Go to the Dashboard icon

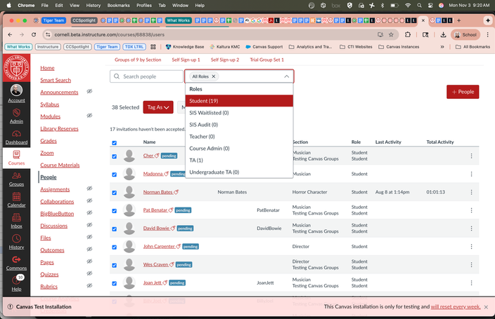click(x=16, y=133)
